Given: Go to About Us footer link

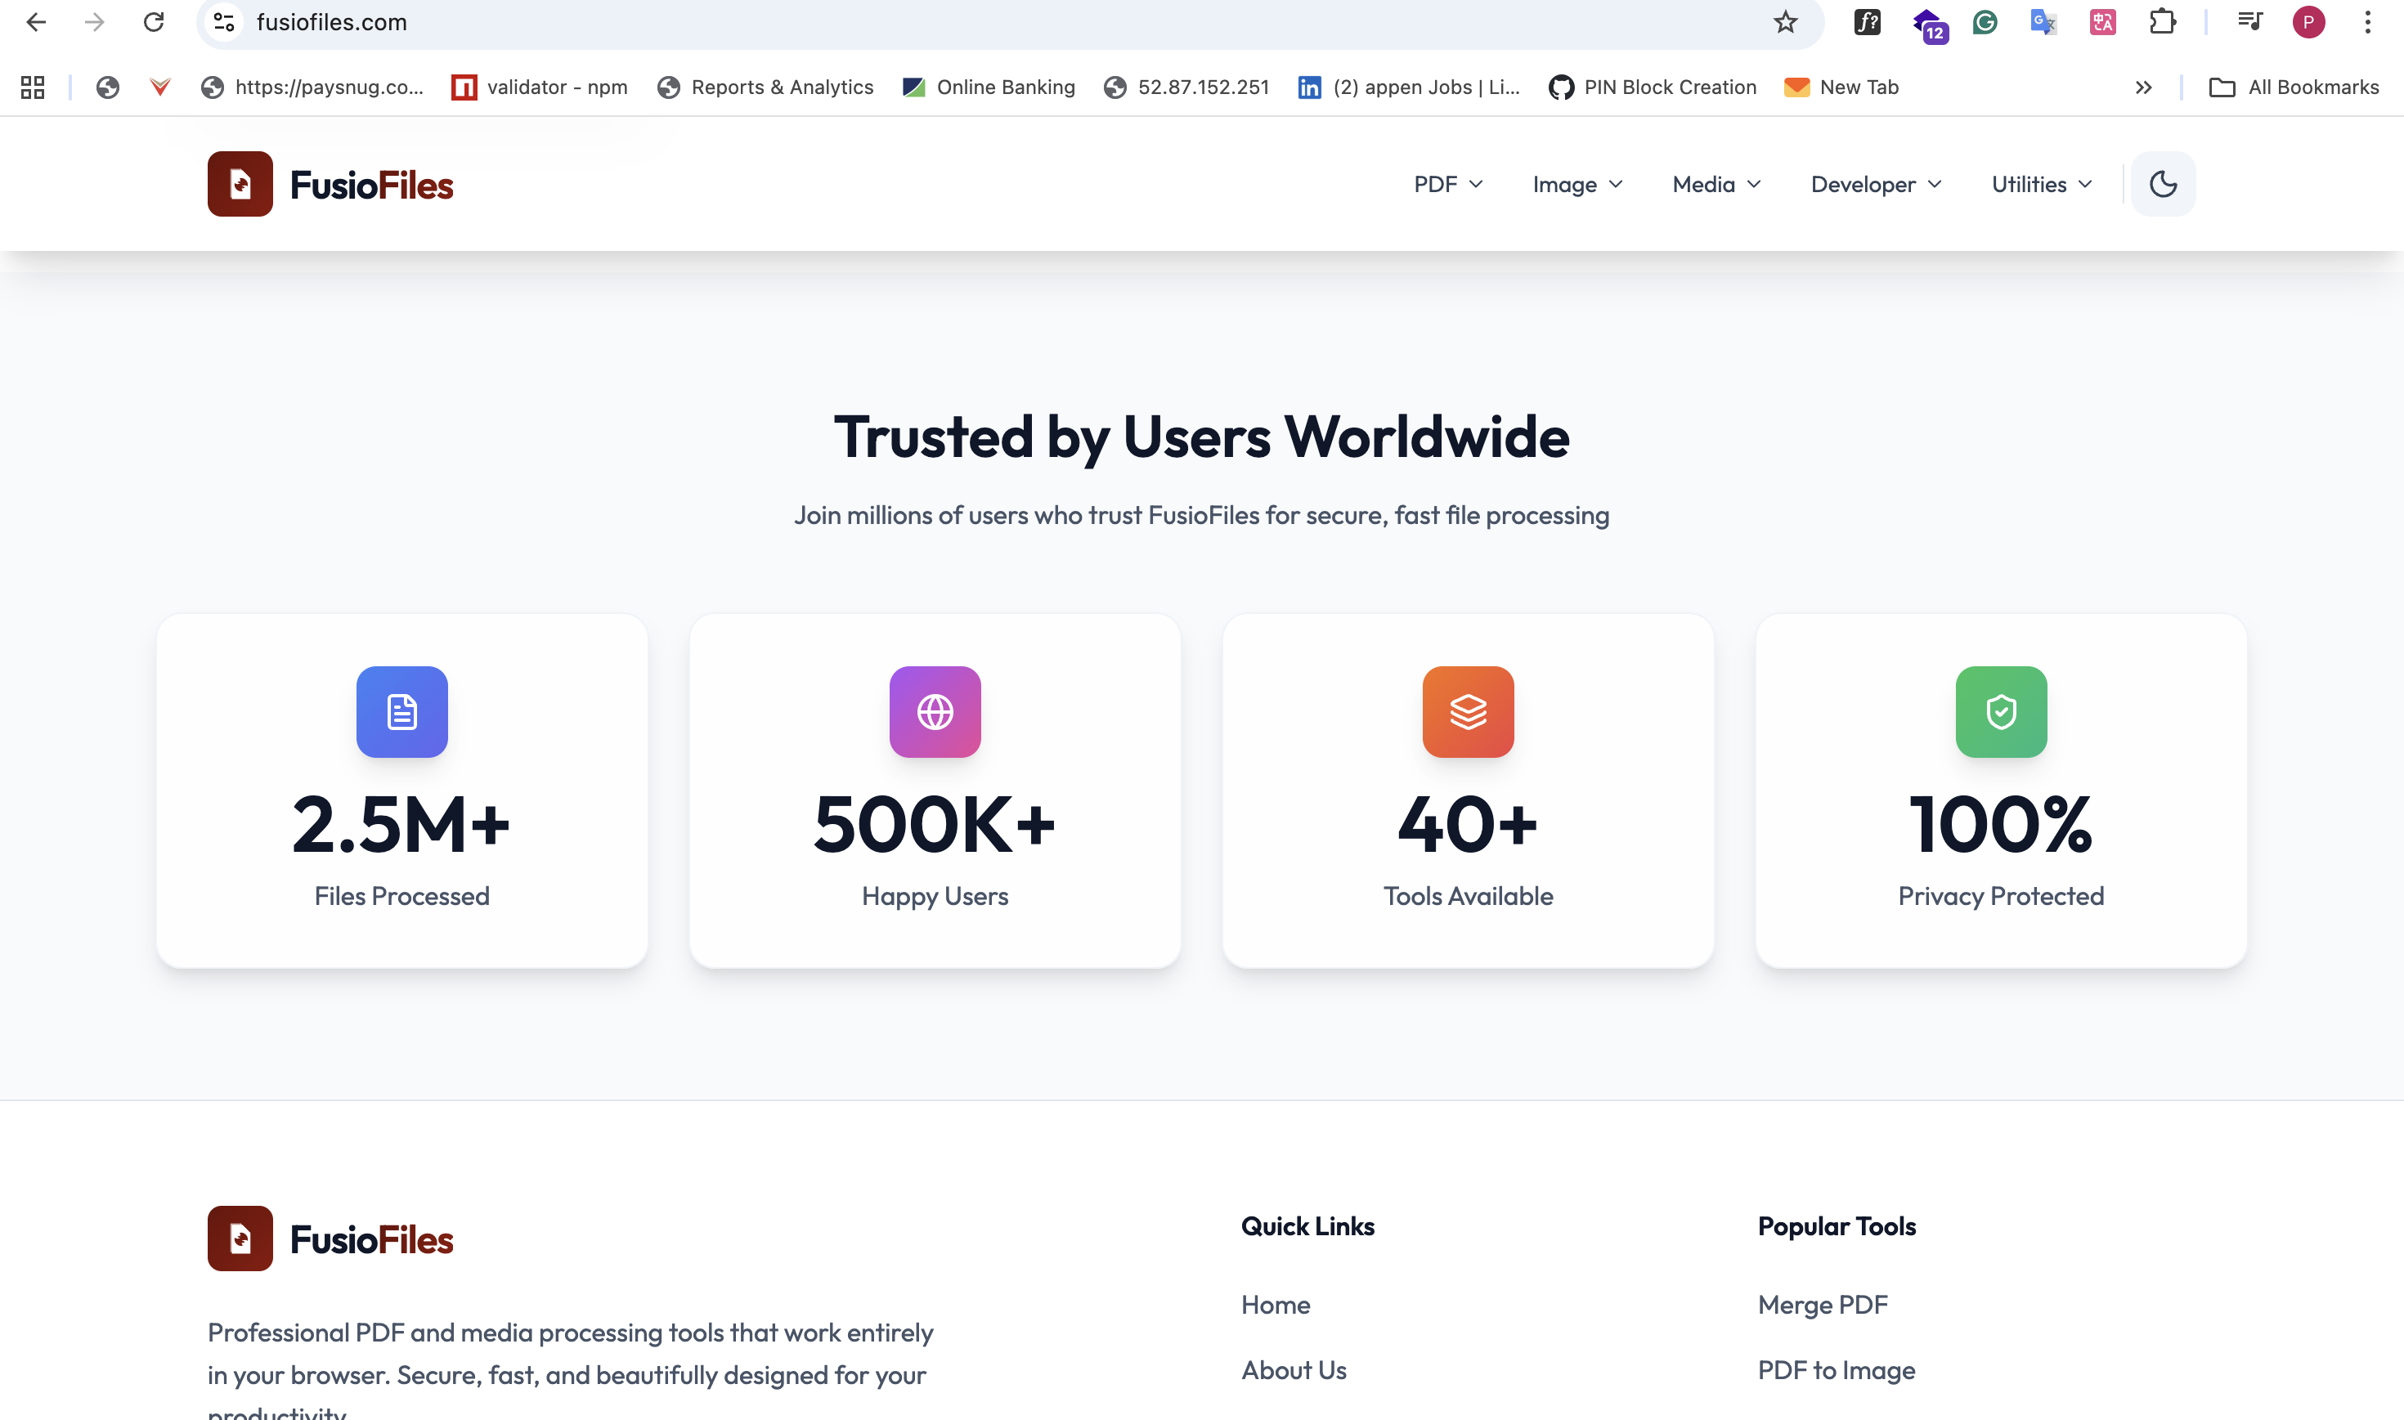Looking at the screenshot, I should pyautogui.click(x=1293, y=1369).
